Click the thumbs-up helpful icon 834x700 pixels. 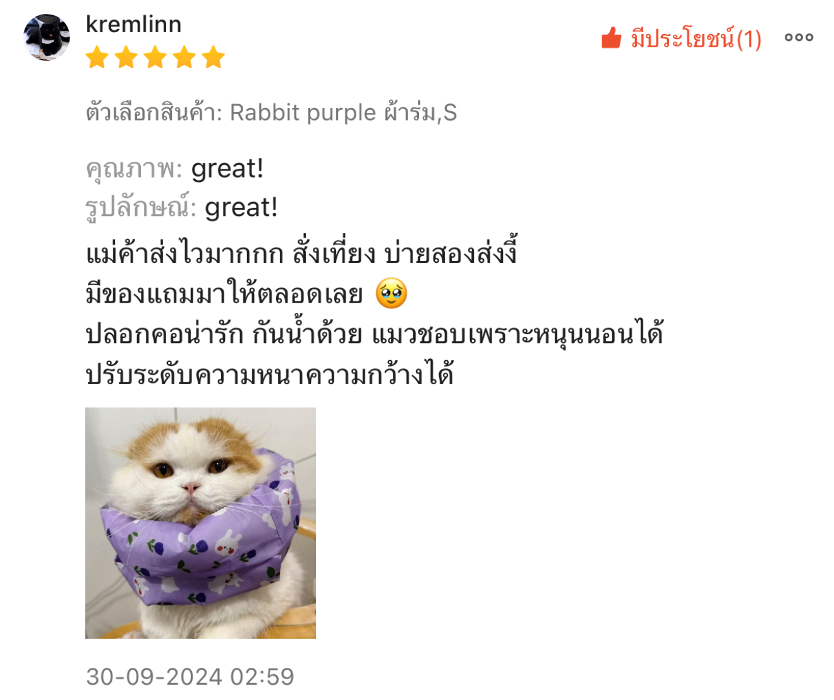pyautogui.click(x=611, y=38)
